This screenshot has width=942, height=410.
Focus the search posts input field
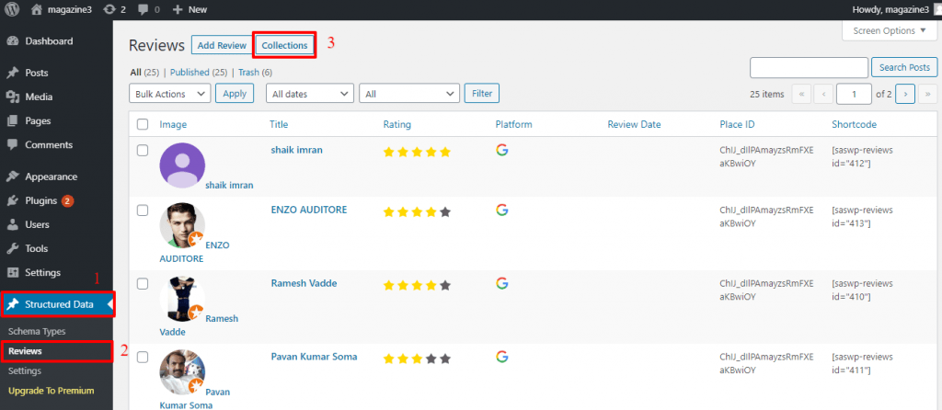810,67
